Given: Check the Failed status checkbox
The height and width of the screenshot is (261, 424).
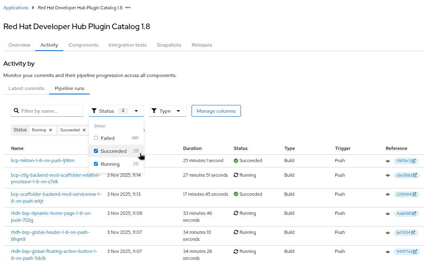Looking at the screenshot, I should click(96, 138).
